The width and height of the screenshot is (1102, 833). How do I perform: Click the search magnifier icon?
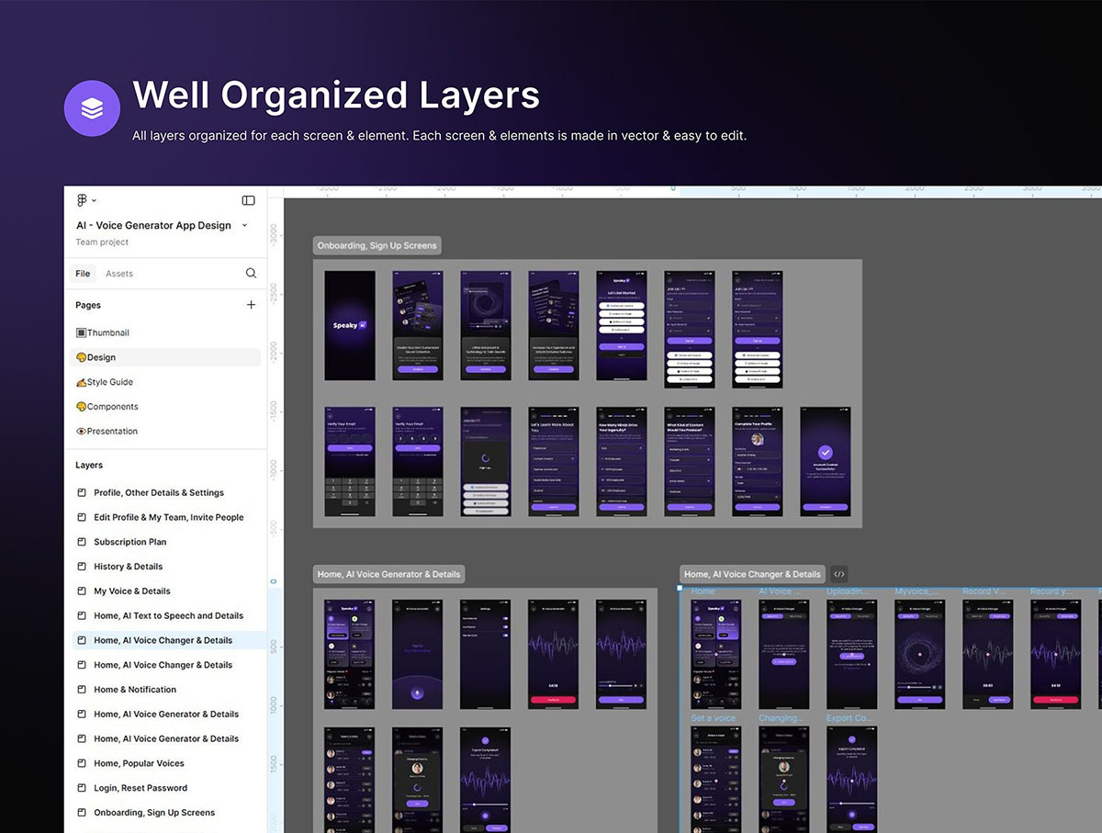pyautogui.click(x=251, y=274)
